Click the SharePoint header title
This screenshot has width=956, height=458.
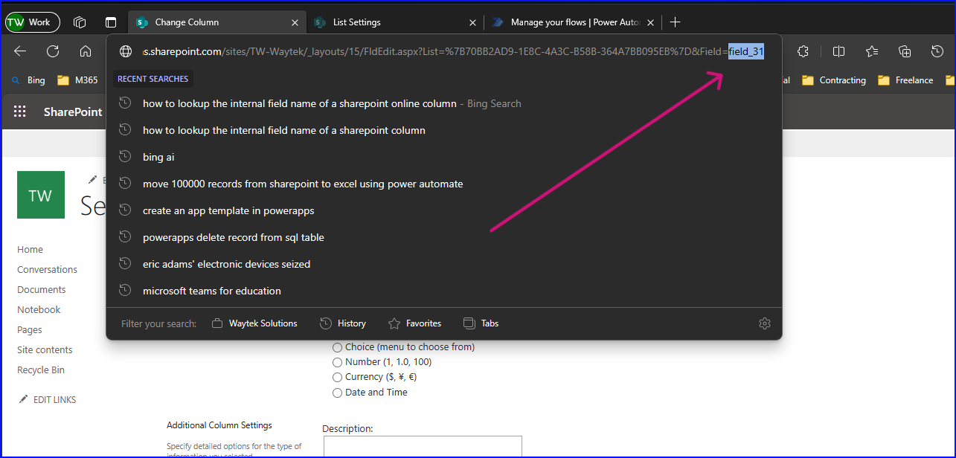(73, 112)
